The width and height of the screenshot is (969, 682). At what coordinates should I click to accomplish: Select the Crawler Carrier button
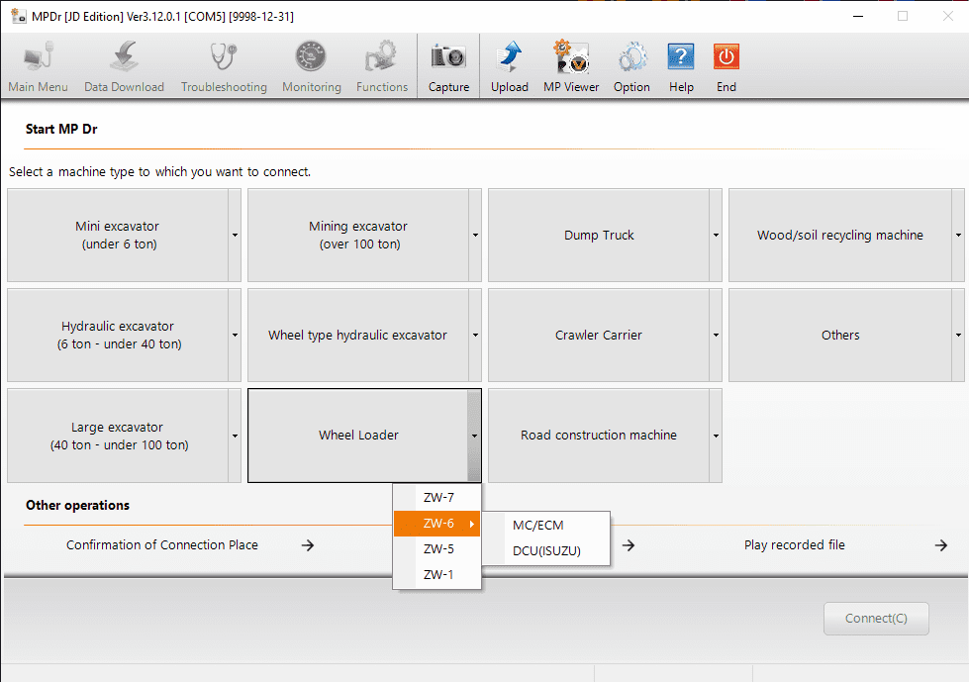598,336
